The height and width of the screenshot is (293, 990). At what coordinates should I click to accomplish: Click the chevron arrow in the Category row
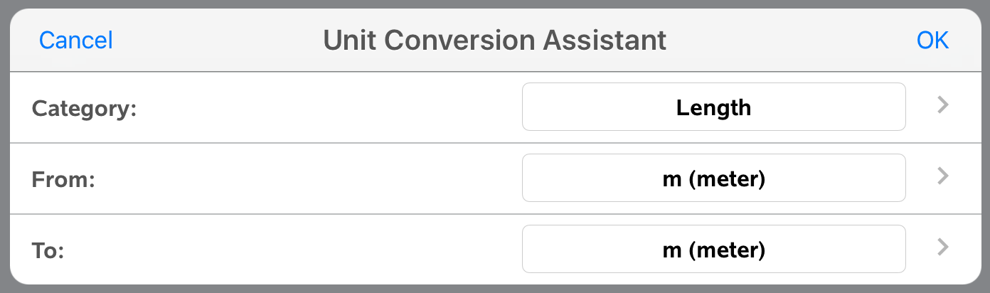[x=943, y=106]
